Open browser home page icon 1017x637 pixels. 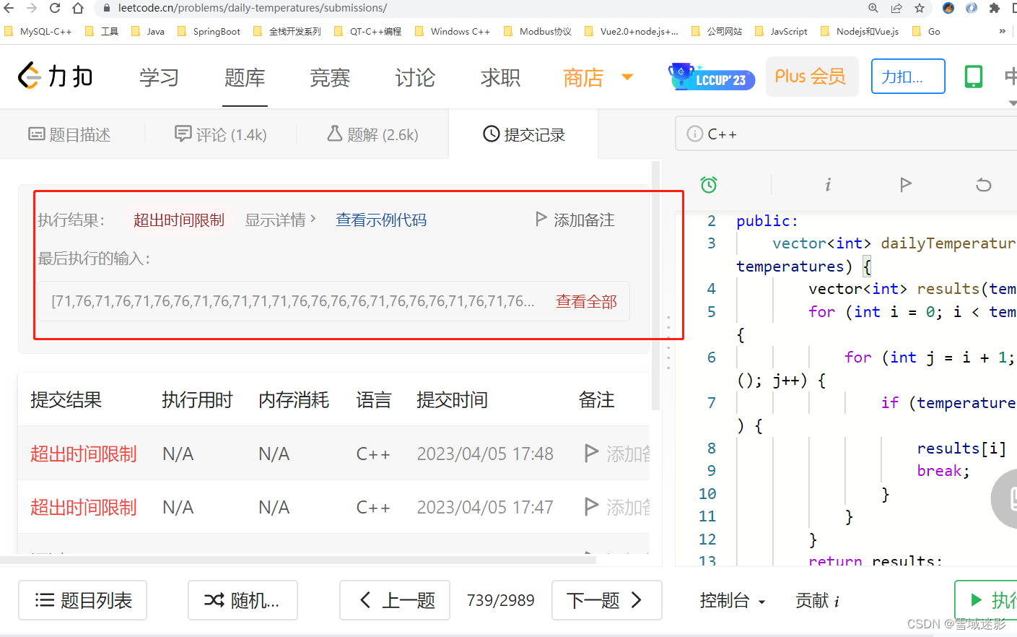tap(78, 8)
